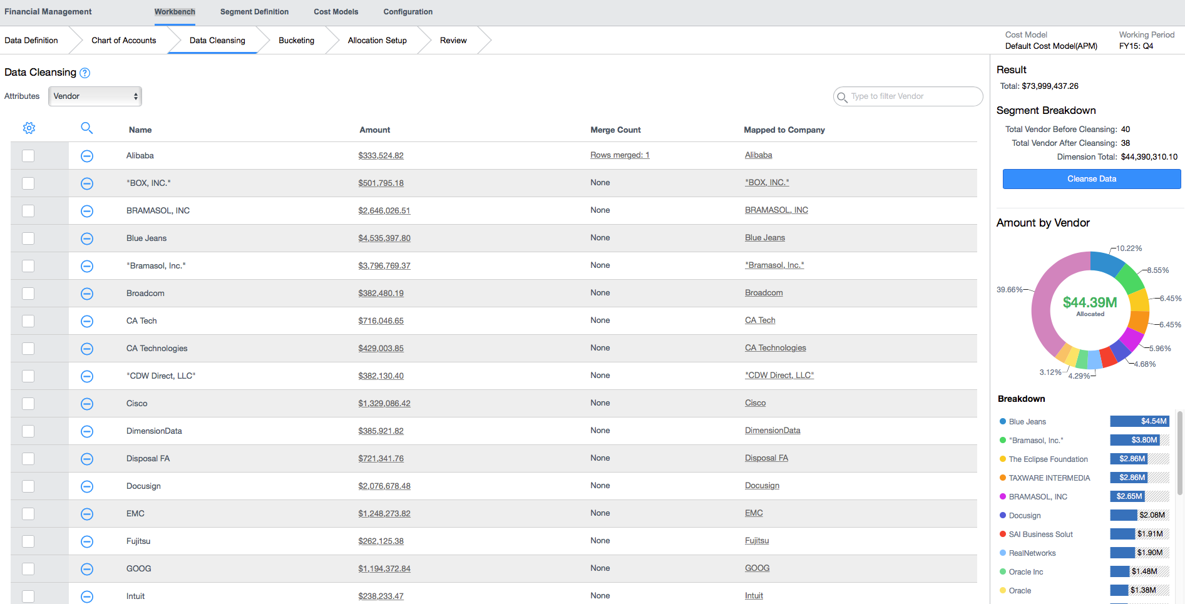Check the Docusign row checkbox
1185x604 pixels.
28,486
